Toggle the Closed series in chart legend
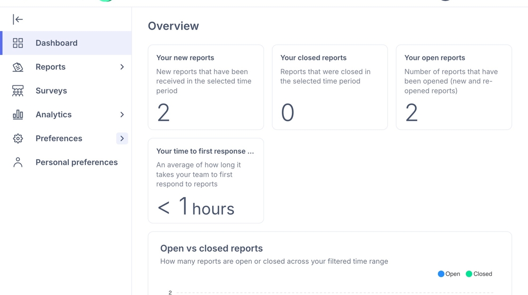The height and width of the screenshot is (295, 528). coord(479,274)
